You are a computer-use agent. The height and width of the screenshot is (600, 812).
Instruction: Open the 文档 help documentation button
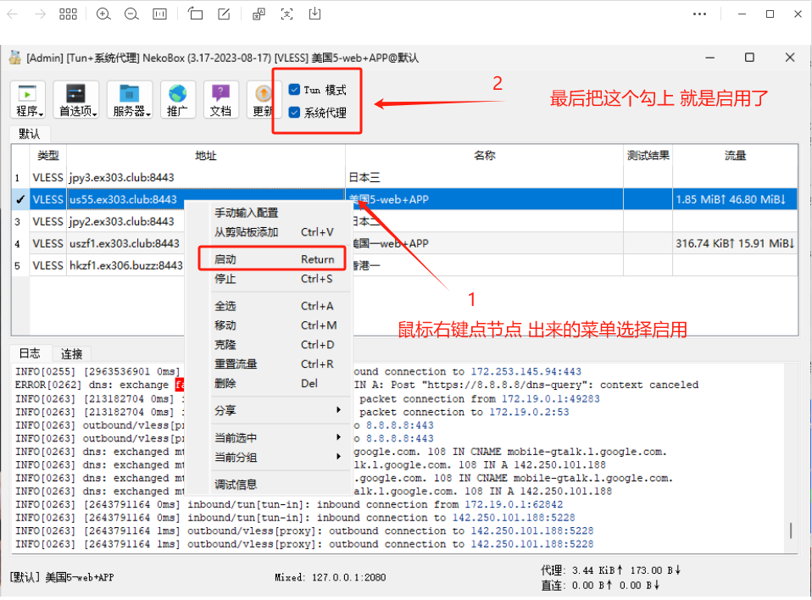point(220,100)
